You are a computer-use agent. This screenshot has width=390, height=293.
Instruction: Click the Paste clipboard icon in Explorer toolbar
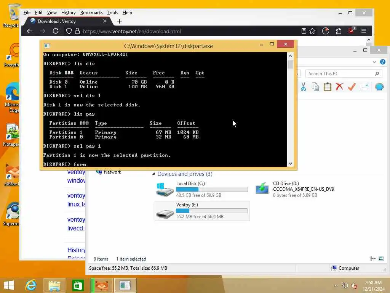327,87
